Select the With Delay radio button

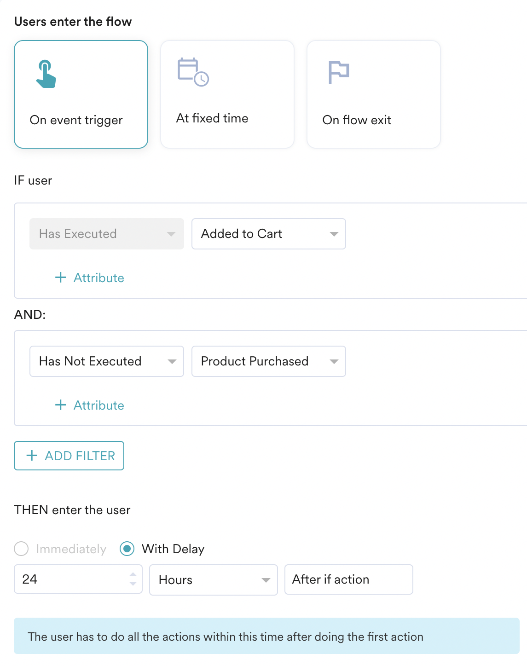(x=127, y=549)
